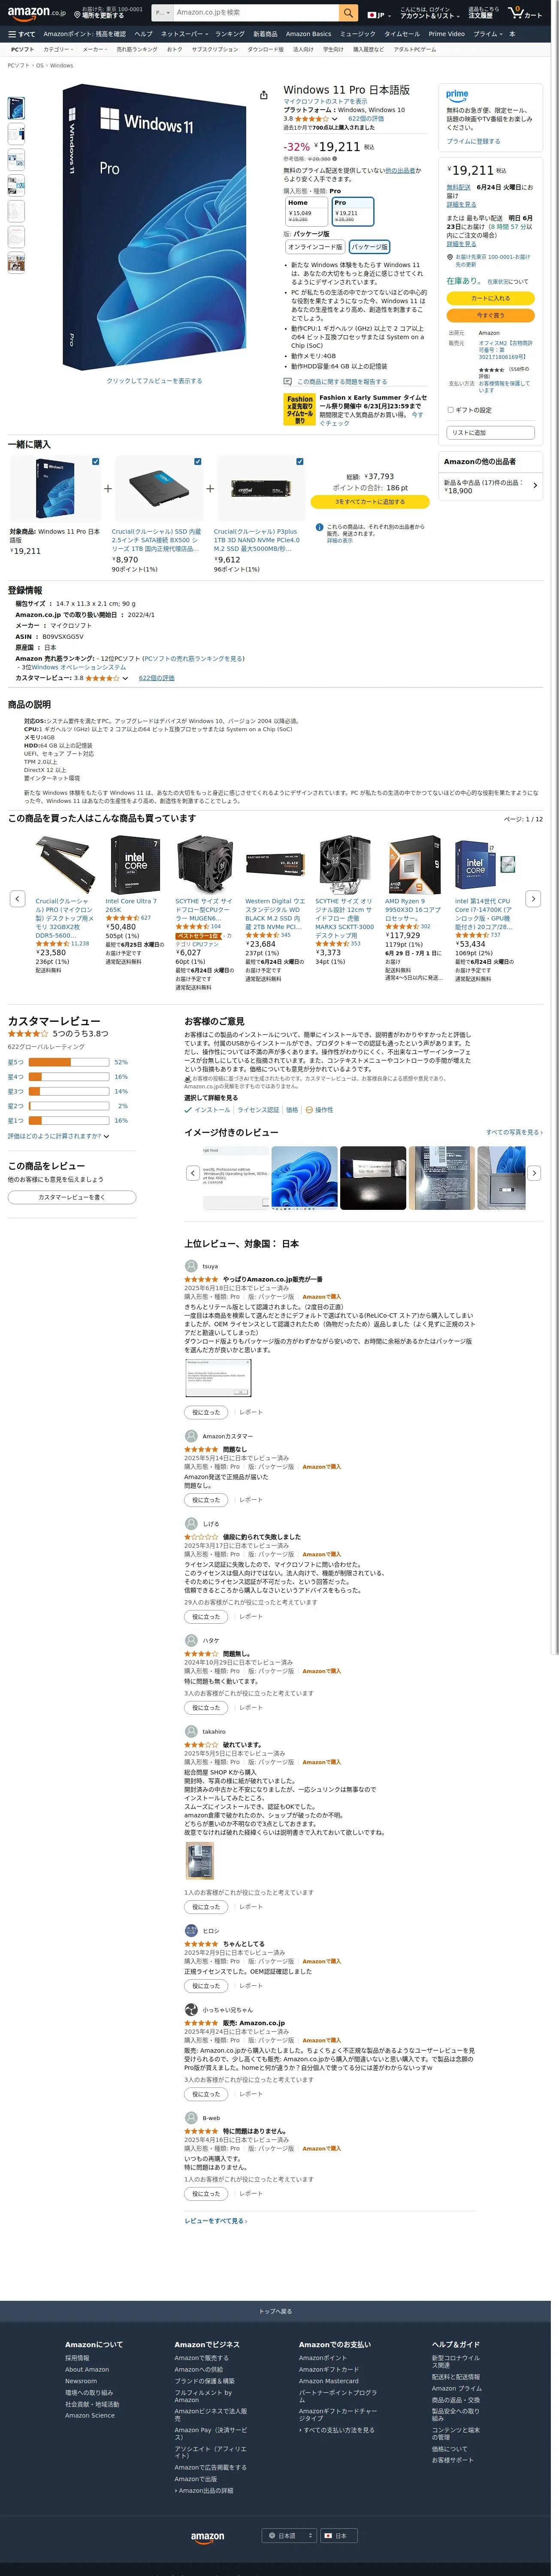Click the share icon above product image
The height and width of the screenshot is (2576, 559).
[263, 95]
